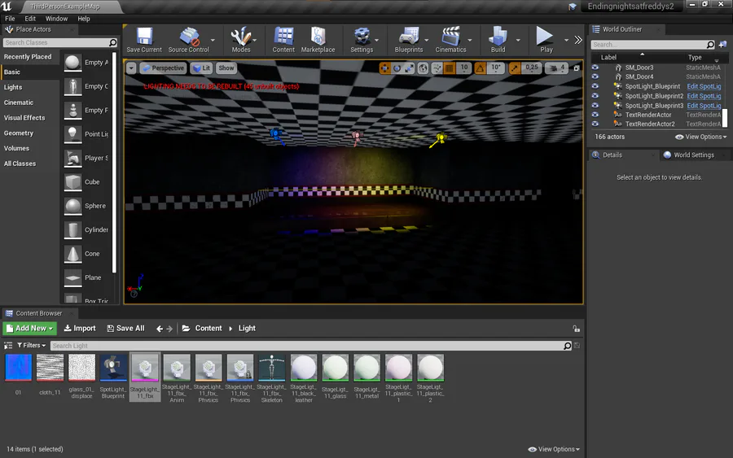Viewport: 733px width, 458px height.
Task: Open World Outliner View Options
Action: tap(700, 137)
